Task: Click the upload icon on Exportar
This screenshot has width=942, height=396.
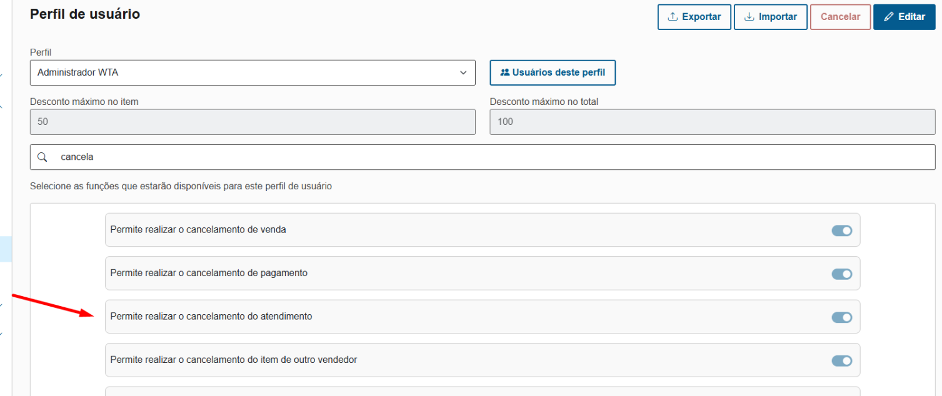Action: pos(673,17)
